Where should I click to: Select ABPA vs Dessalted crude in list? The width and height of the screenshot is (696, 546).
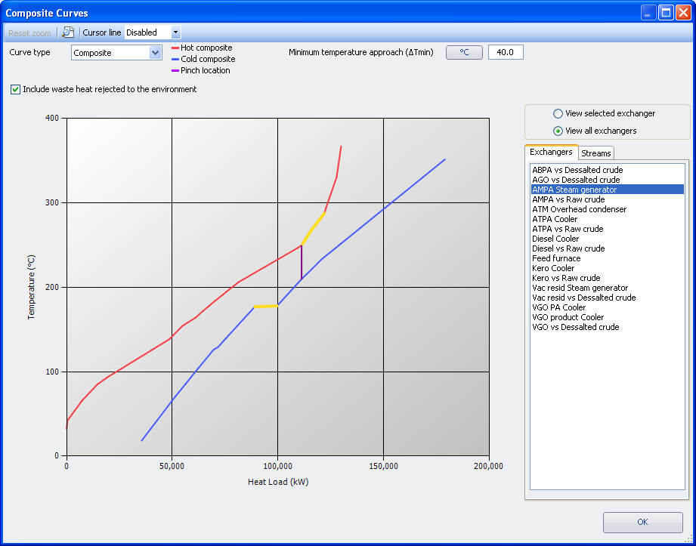(608, 170)
